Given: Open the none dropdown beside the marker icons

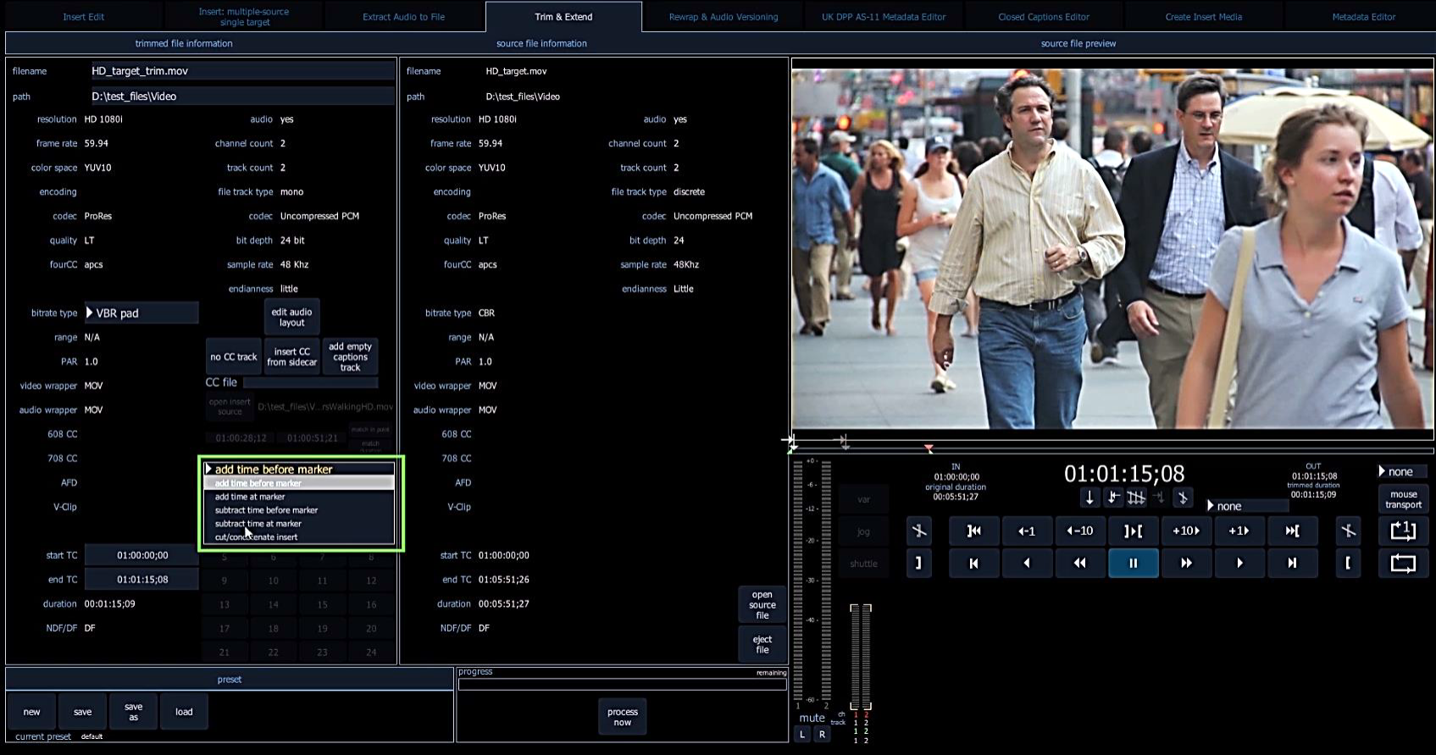Looking at the screenshot, I should tap(1248, 506).
